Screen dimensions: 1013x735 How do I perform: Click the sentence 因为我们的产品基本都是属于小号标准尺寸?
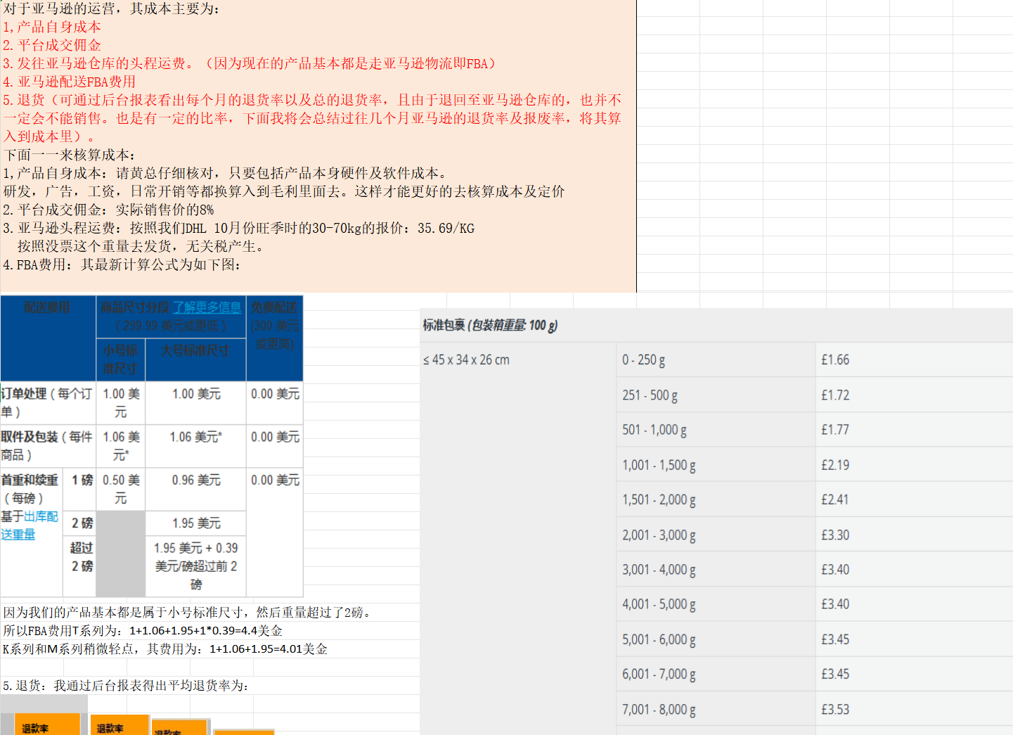[x=187, y=613]
